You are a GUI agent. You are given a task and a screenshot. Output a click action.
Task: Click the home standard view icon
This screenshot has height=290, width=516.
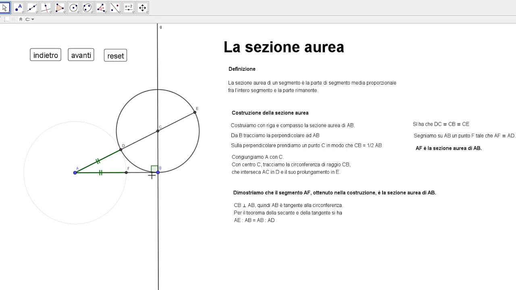(x=21, y=19)
